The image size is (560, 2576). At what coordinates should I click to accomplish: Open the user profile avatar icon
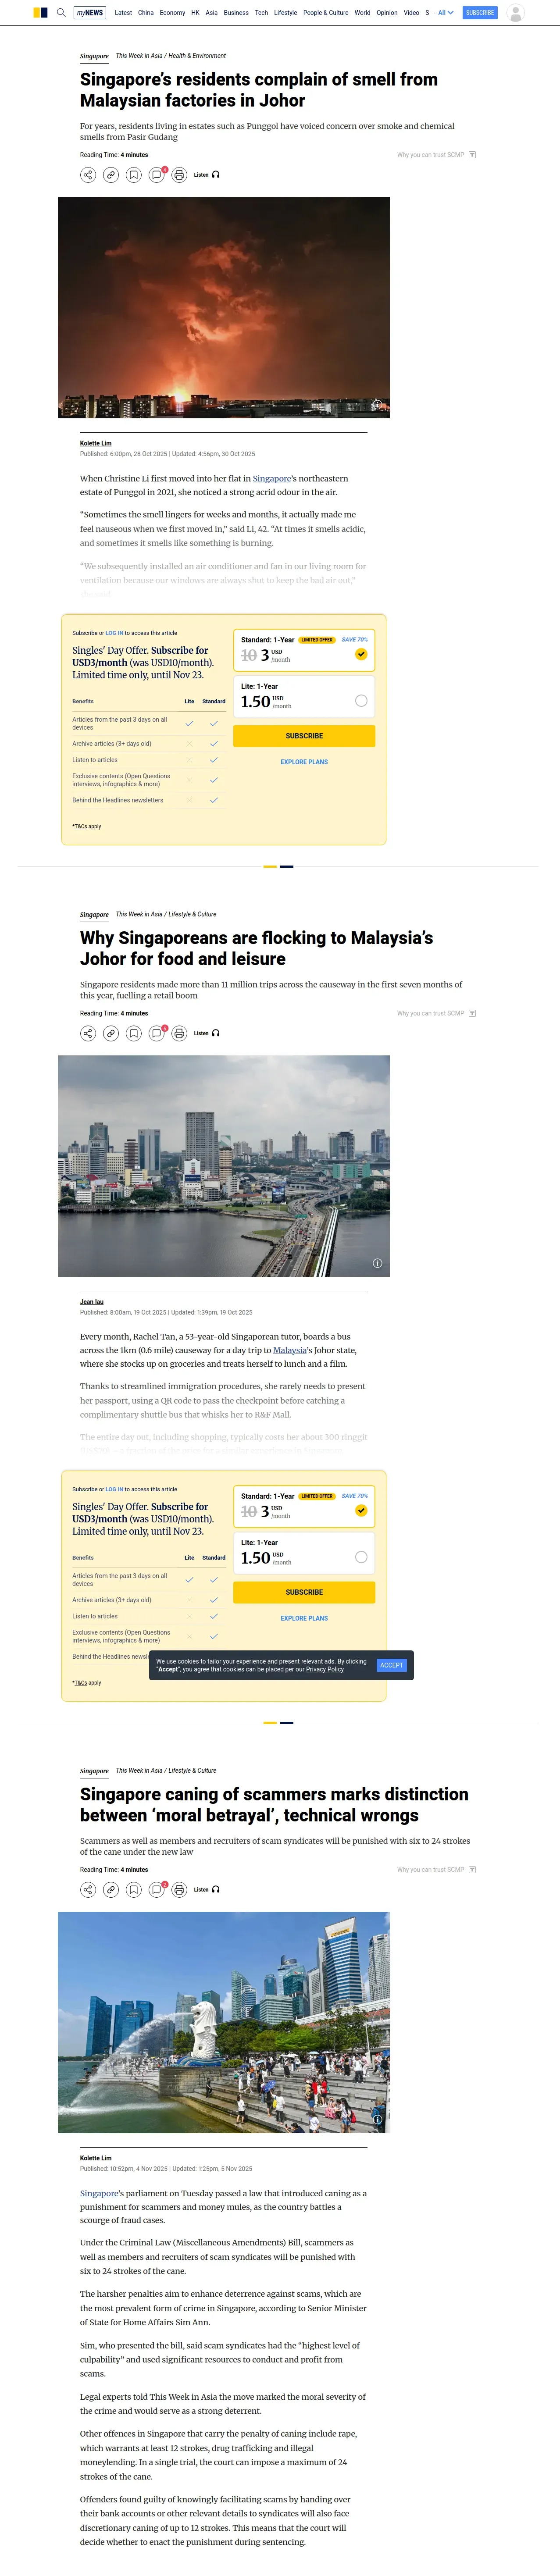pyautogui.click(x=516, y=13)
